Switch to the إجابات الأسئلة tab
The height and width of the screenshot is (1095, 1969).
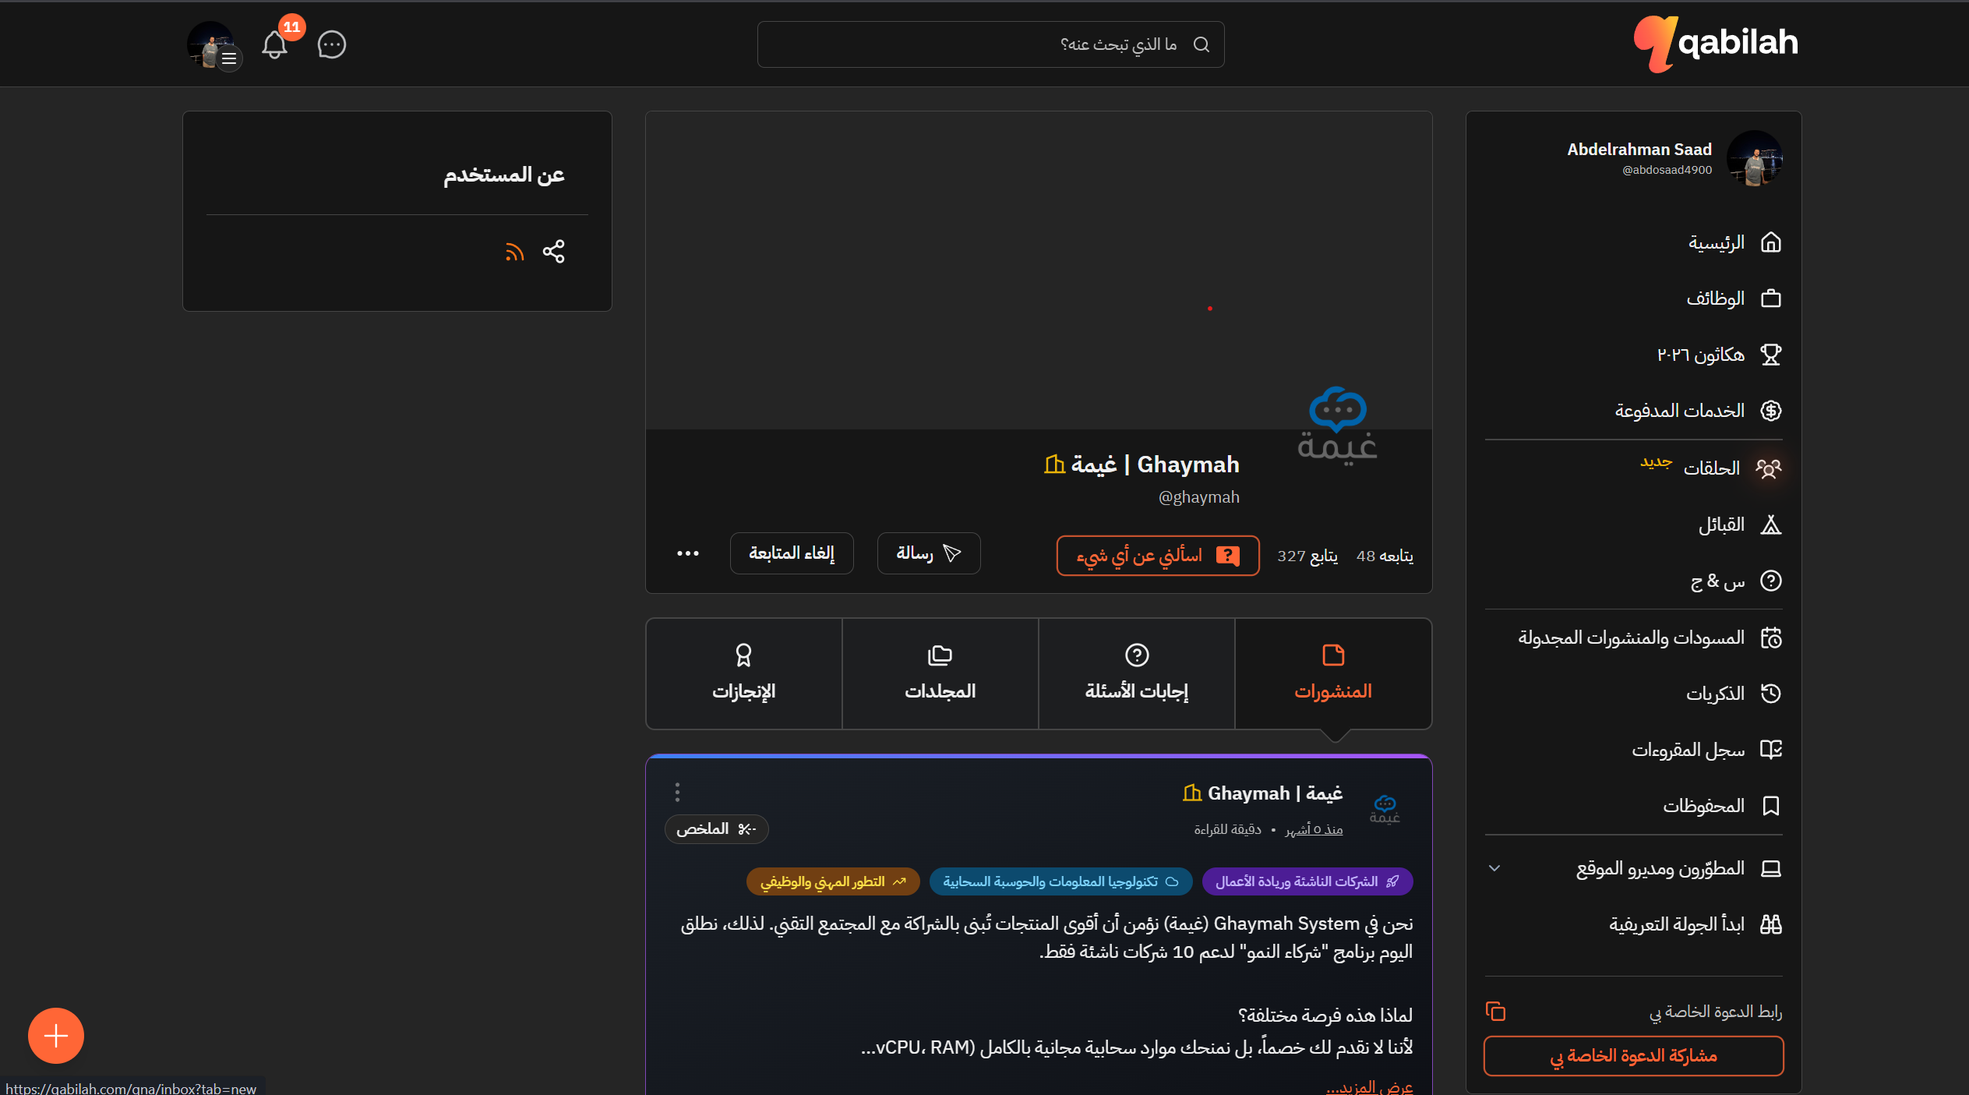pos(1137,674)
